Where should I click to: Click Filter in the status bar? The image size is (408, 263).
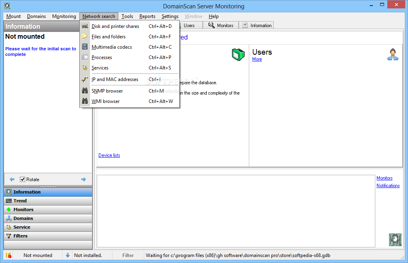click(x=128, y=255)
